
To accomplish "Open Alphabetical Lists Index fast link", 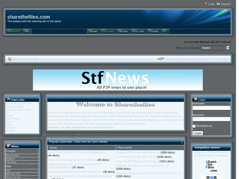I will coord(19,104).
